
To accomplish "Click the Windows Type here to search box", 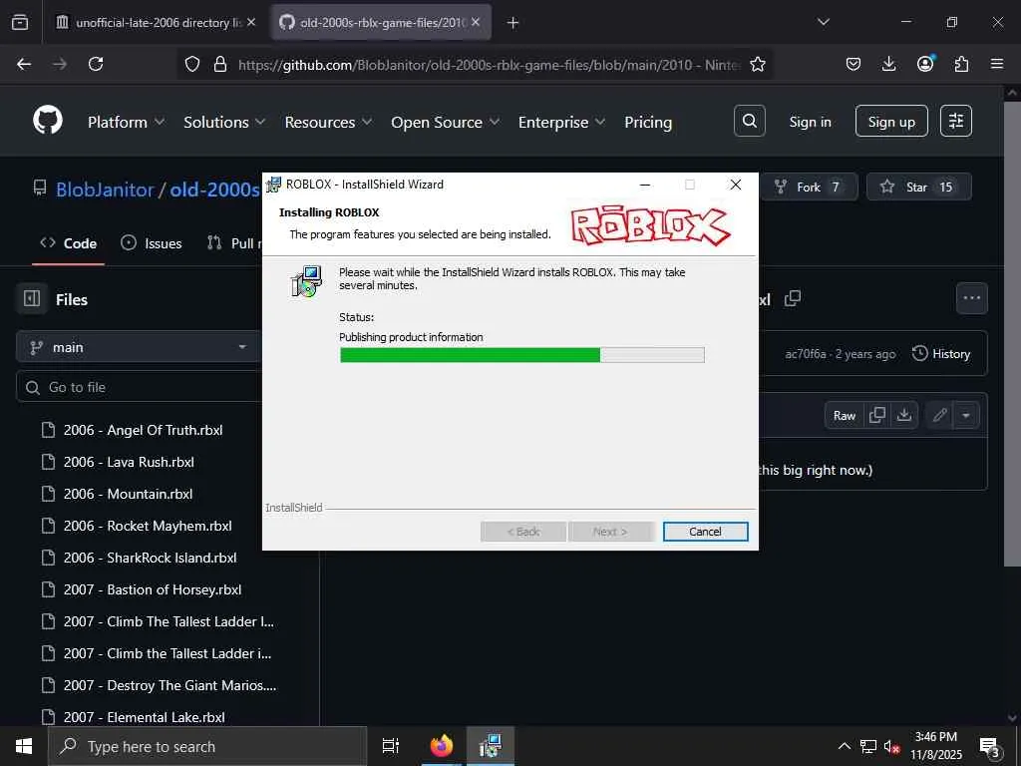I will [x=207, y=746].
